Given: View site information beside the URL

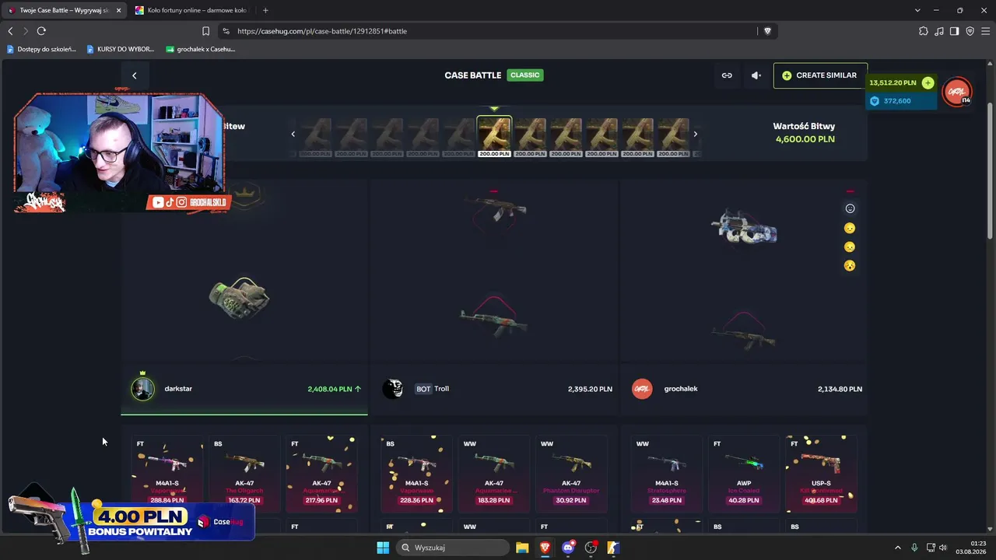Looking at the screenshot, I should pos(226,31).
